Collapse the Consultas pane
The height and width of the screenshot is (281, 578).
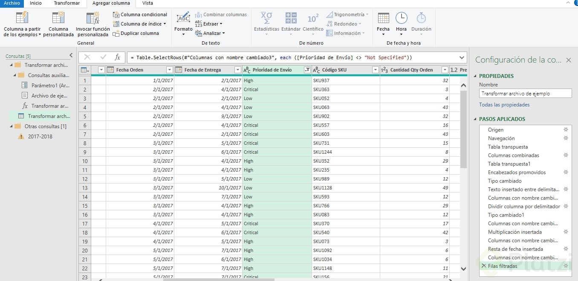click(71, 55)
